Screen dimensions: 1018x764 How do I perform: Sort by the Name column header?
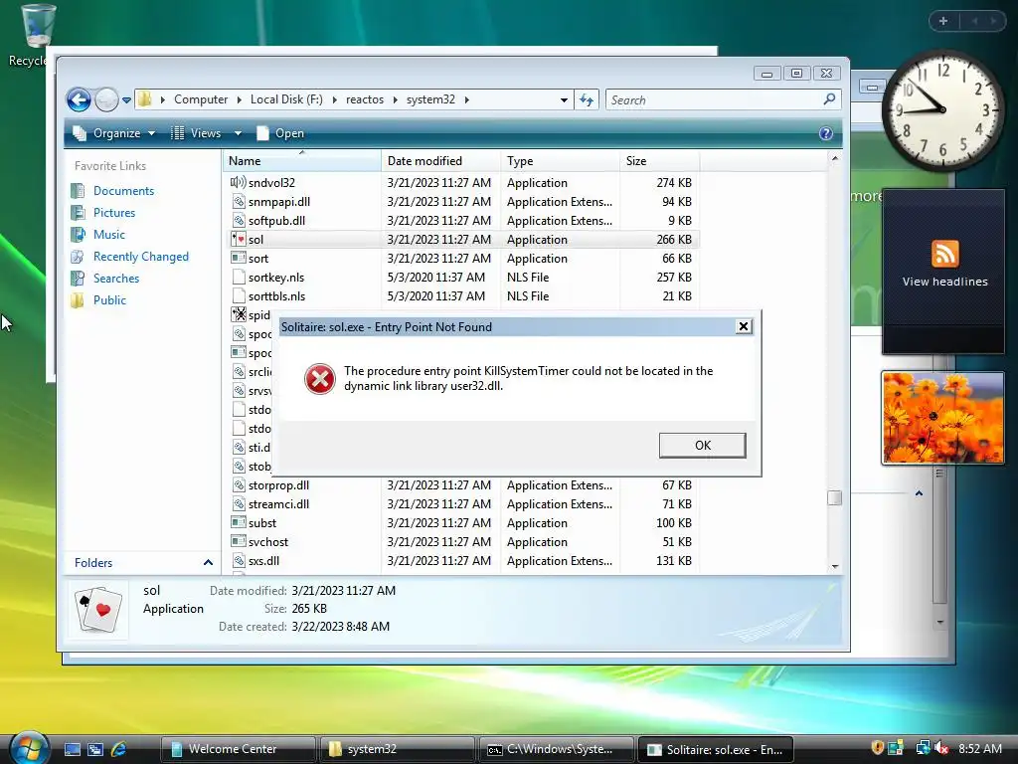[x=302, y=160]
